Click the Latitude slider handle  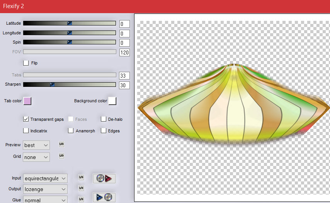[x=70, y=23]
